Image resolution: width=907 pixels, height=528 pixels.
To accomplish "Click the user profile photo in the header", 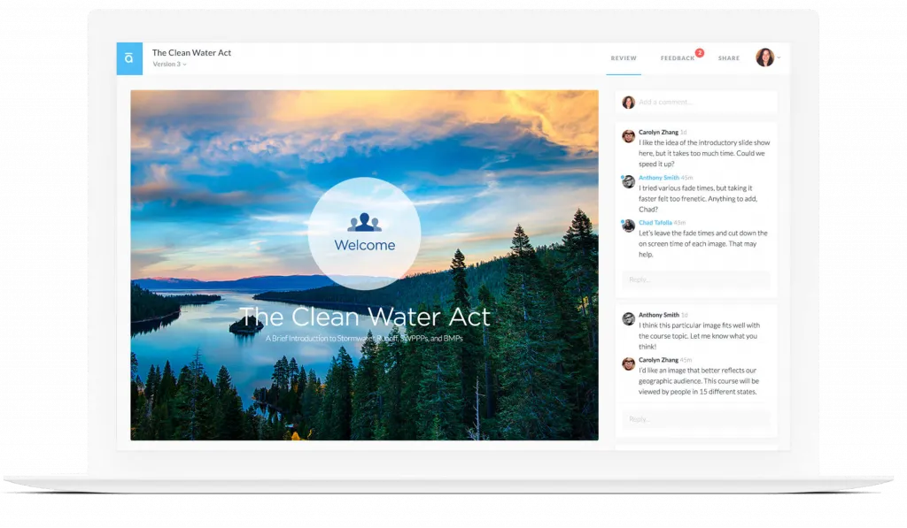I will 764,57.
